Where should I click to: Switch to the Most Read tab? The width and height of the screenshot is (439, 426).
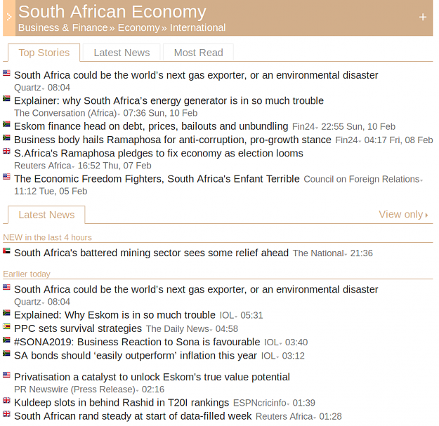coord(199,53)
